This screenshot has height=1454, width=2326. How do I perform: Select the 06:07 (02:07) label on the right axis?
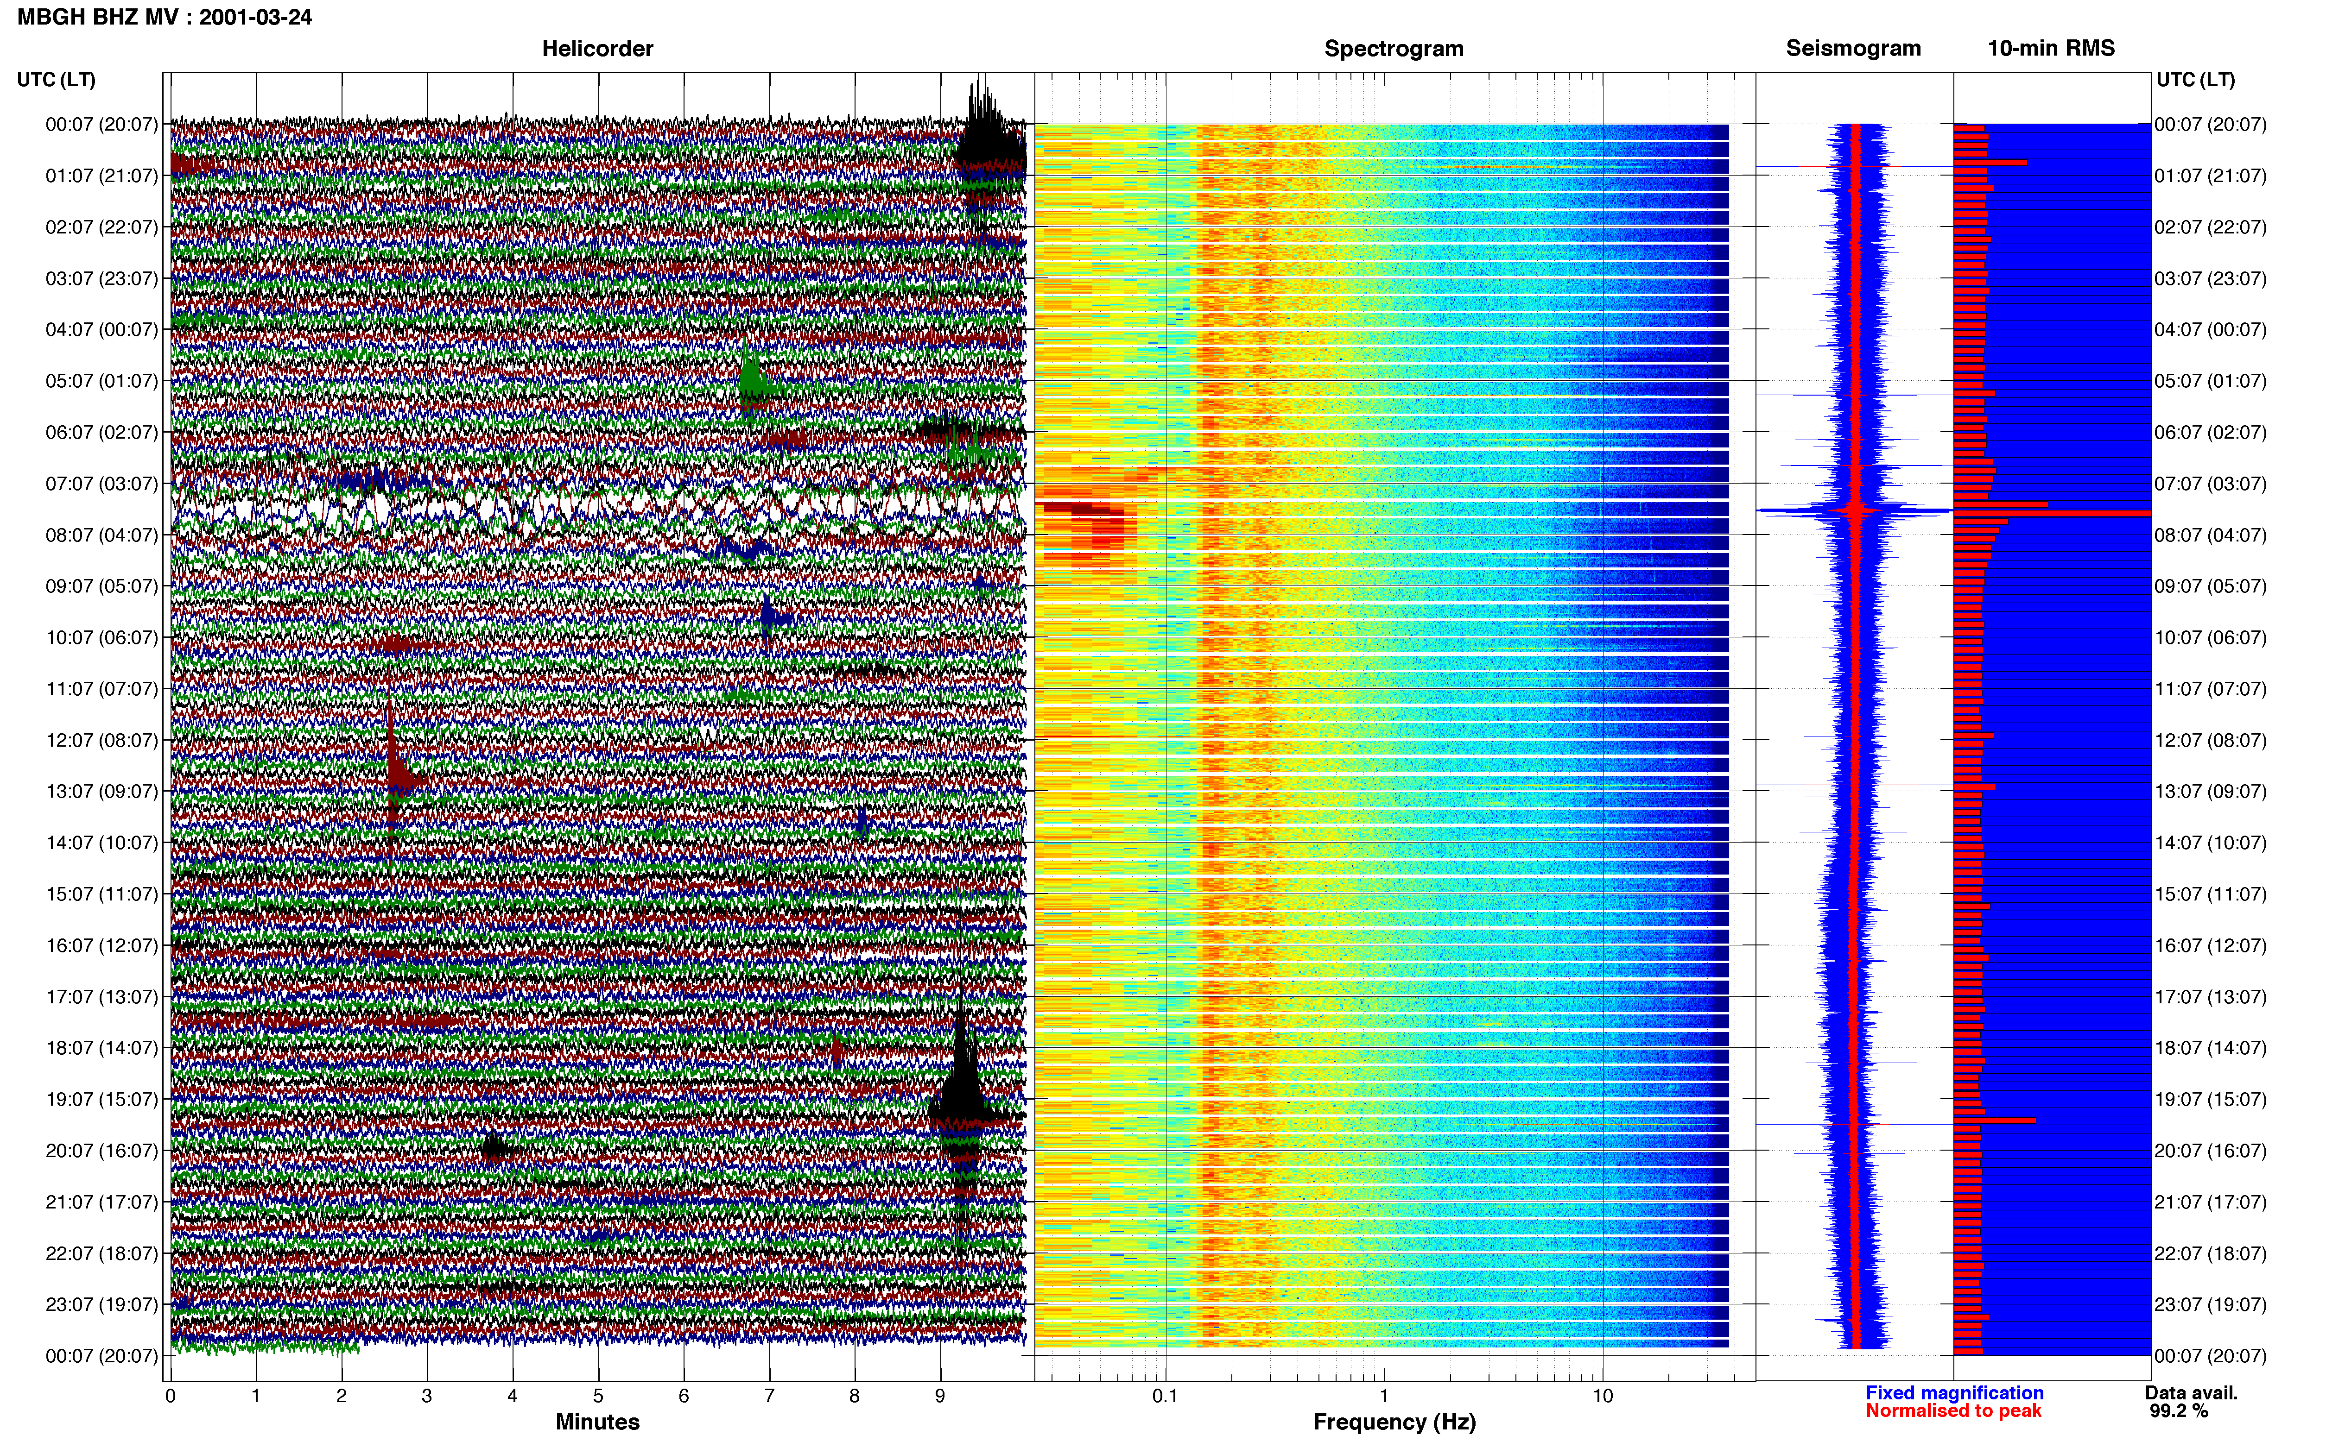coord(2211,433)
